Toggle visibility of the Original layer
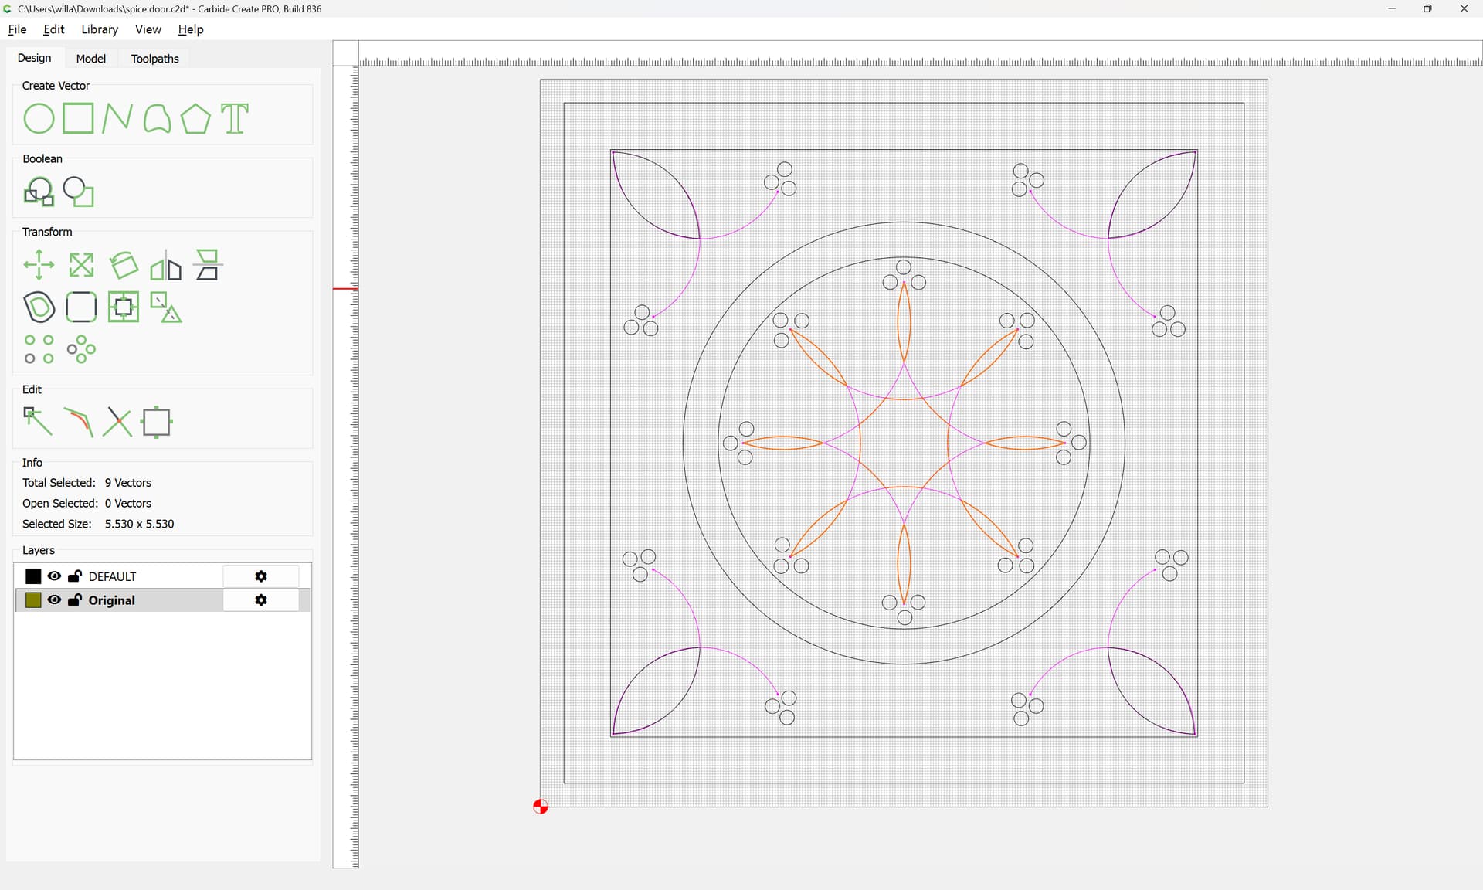The width and height of the screenshot is (1483, 890). point(54,600)
